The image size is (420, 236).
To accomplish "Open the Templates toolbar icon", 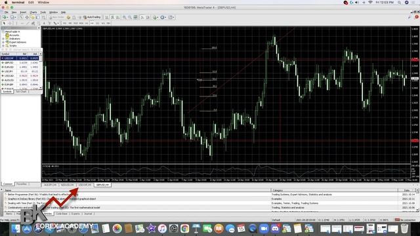I will tap(170, 17).
